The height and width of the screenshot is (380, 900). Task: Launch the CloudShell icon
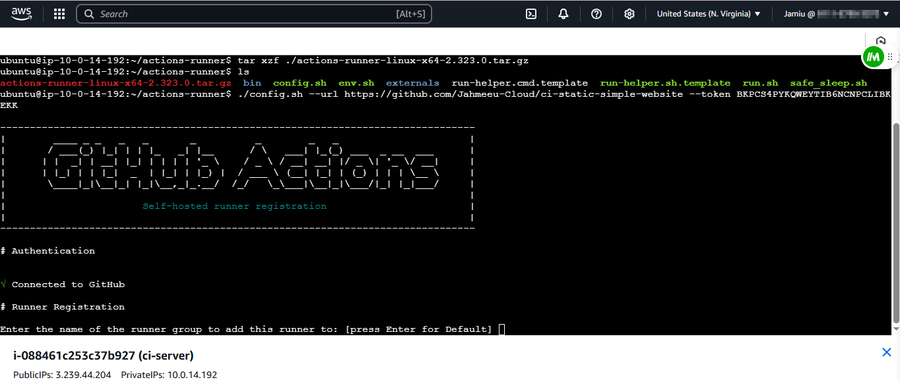point(530,14)
